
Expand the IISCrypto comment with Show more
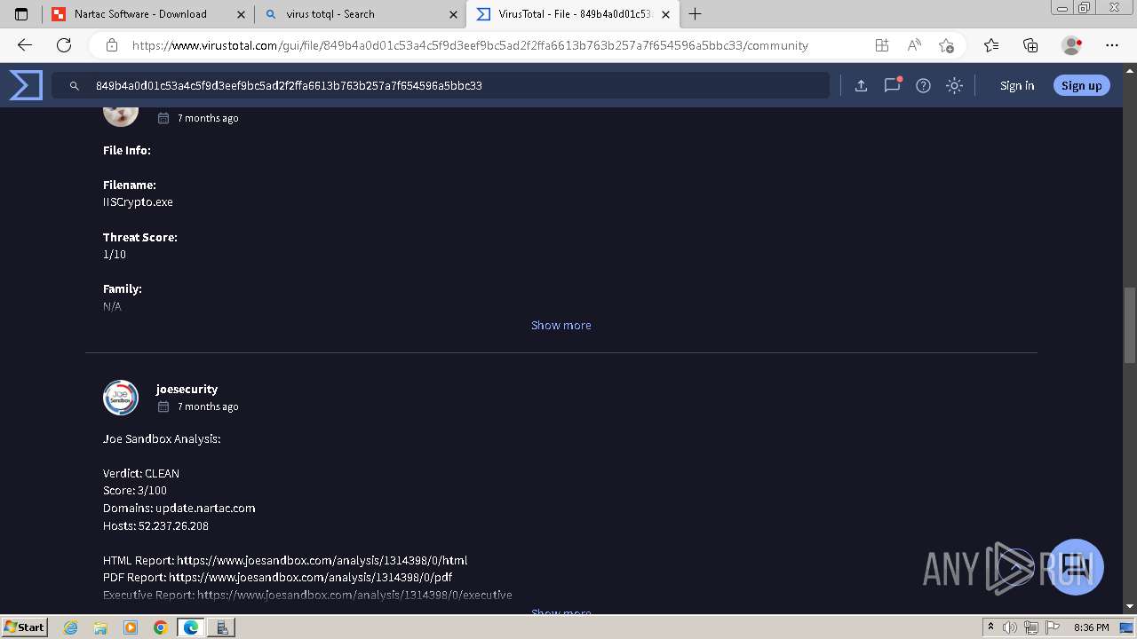(561, 325)
